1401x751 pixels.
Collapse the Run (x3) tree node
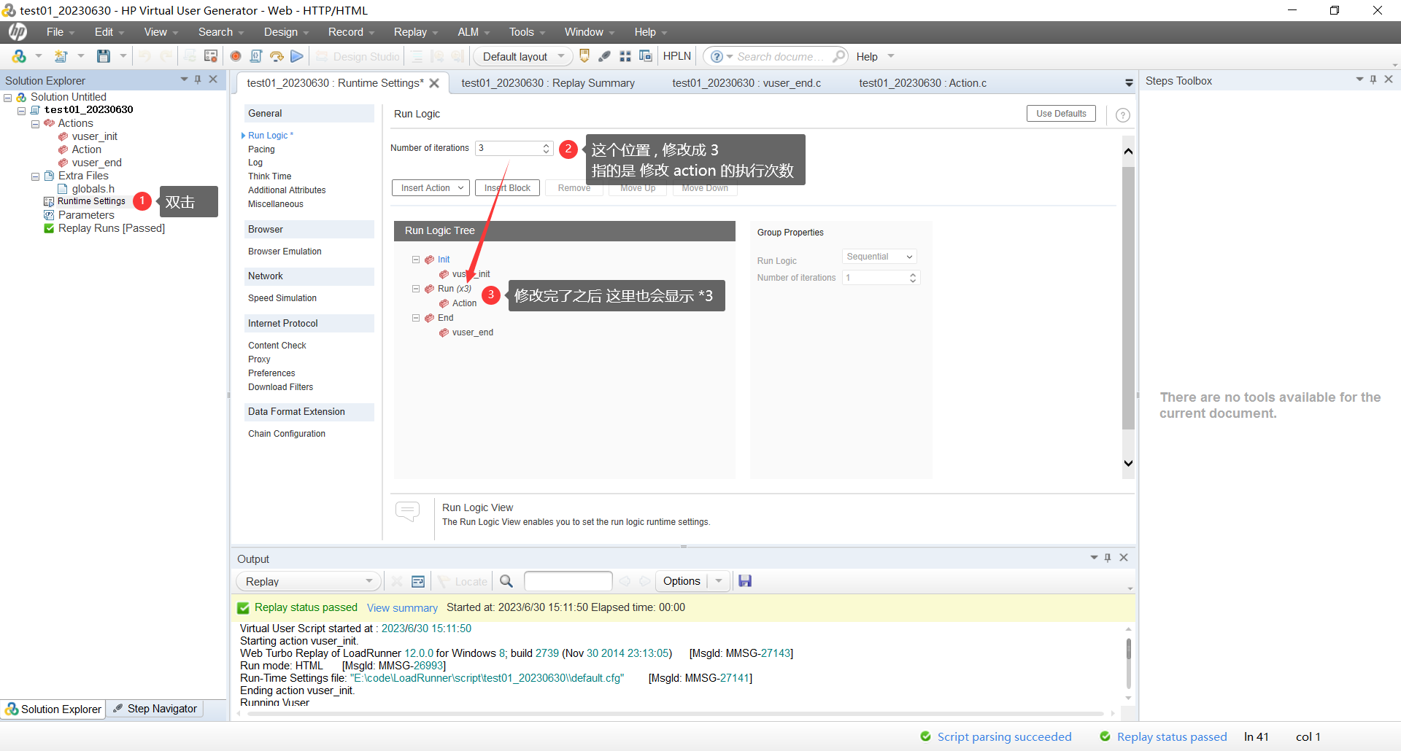pos(416,289)
